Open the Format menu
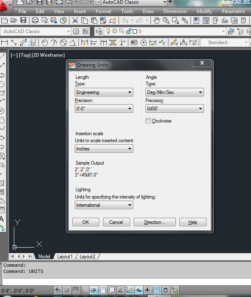 click(x=103, y=11)
